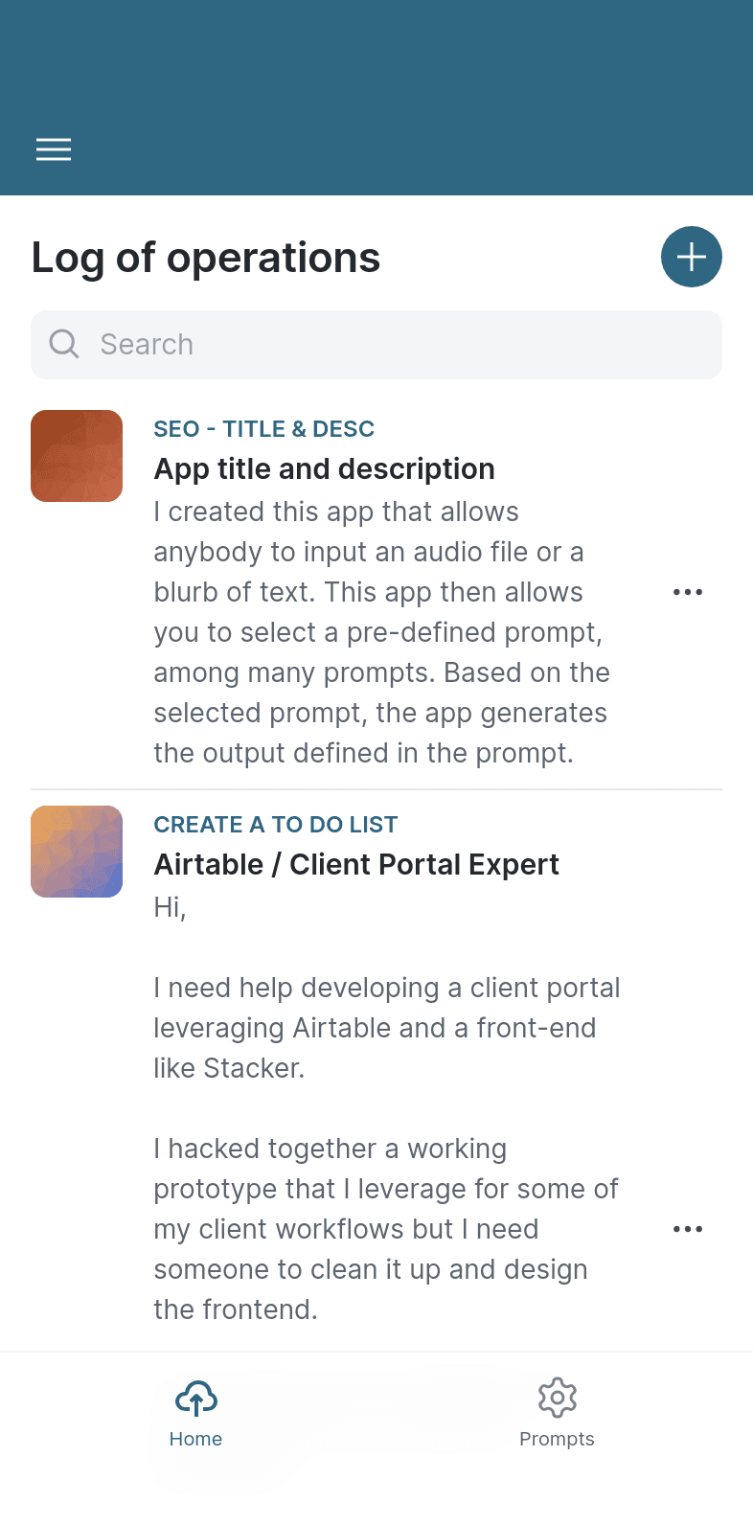This screenshot has width=753, height=1525.
Task: Switch to the Home tab label
Action: (196, 1439)
